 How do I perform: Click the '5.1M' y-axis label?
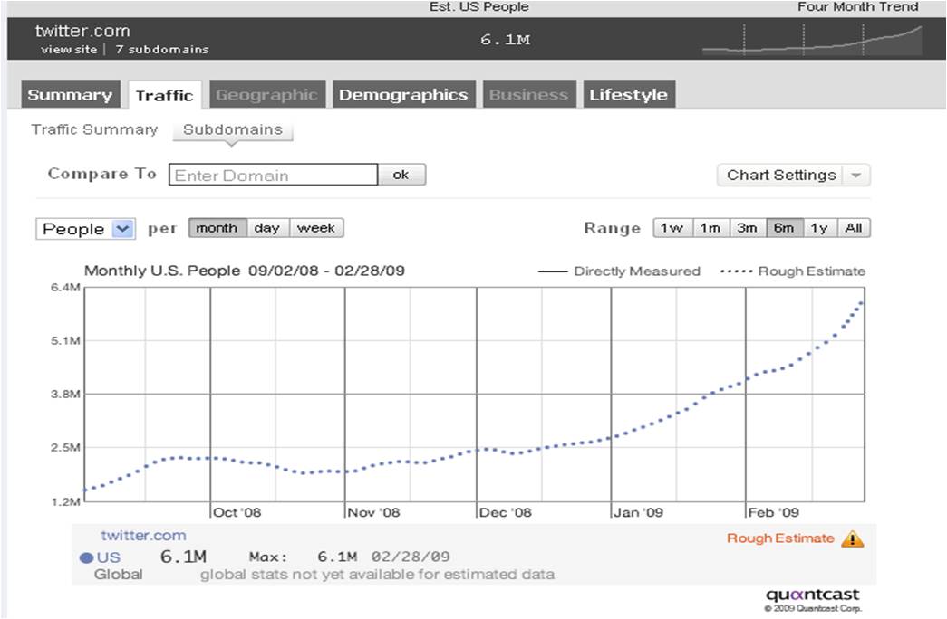[66, 341]
